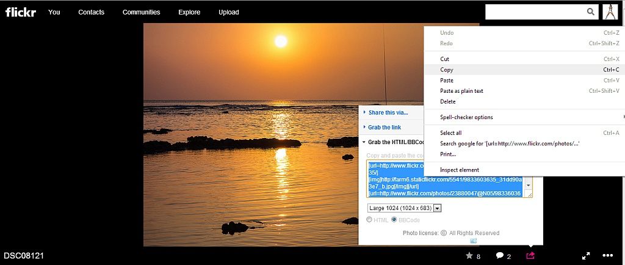Select the HTML radio button
Image resolution: width=625 pixels, height=265 pixels.
click(369, 220)
